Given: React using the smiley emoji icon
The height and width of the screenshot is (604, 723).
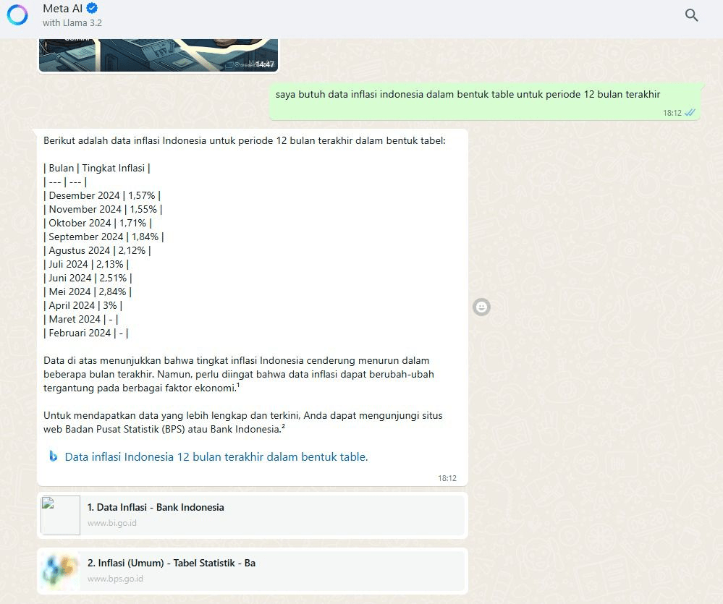Looking at the screenshot, I should tap(481, 307).
